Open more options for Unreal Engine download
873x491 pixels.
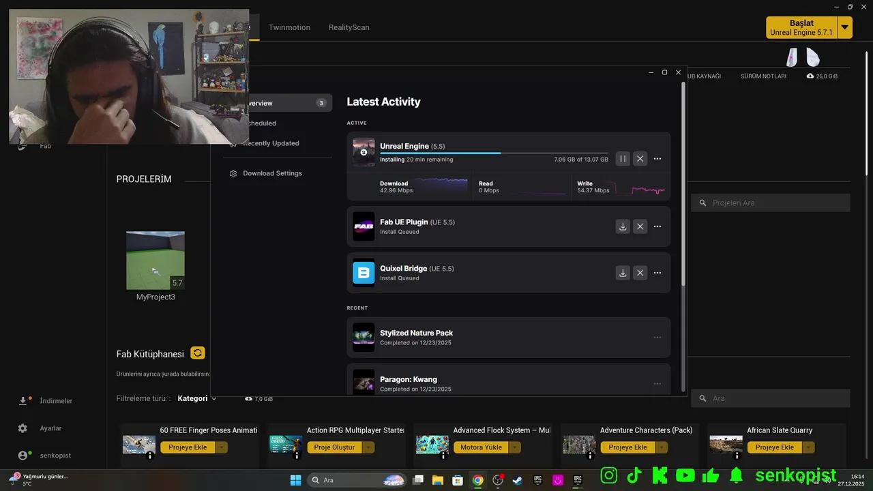pos(657,159)
